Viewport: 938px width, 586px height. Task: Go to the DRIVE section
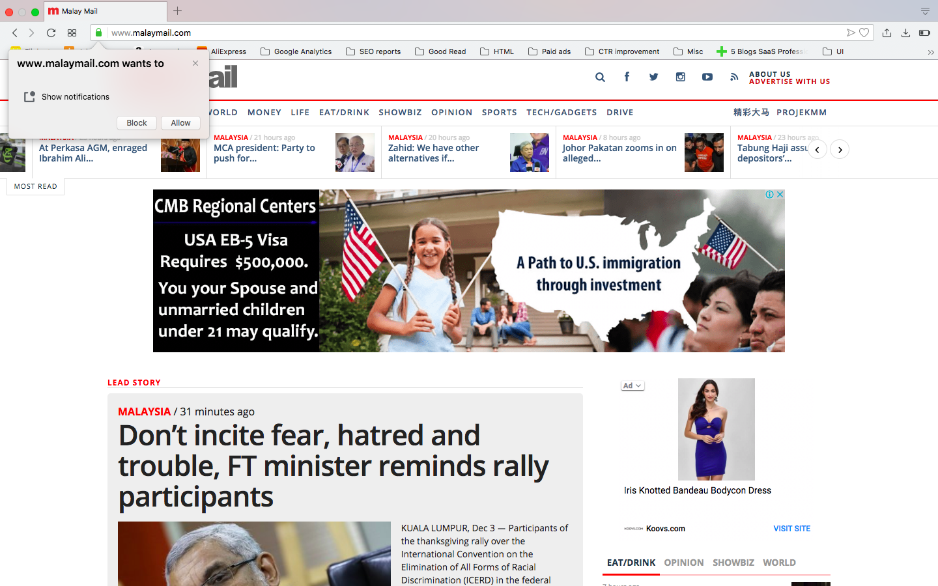coord(620,112)
